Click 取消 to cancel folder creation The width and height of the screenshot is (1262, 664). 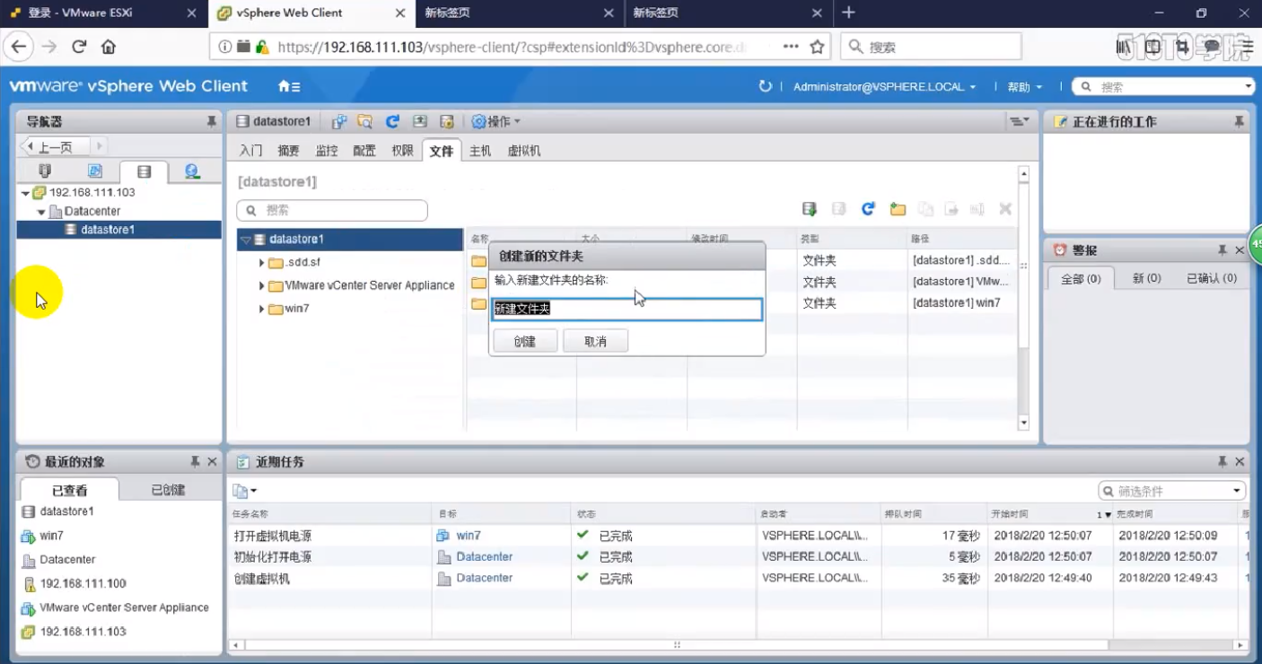595,341
